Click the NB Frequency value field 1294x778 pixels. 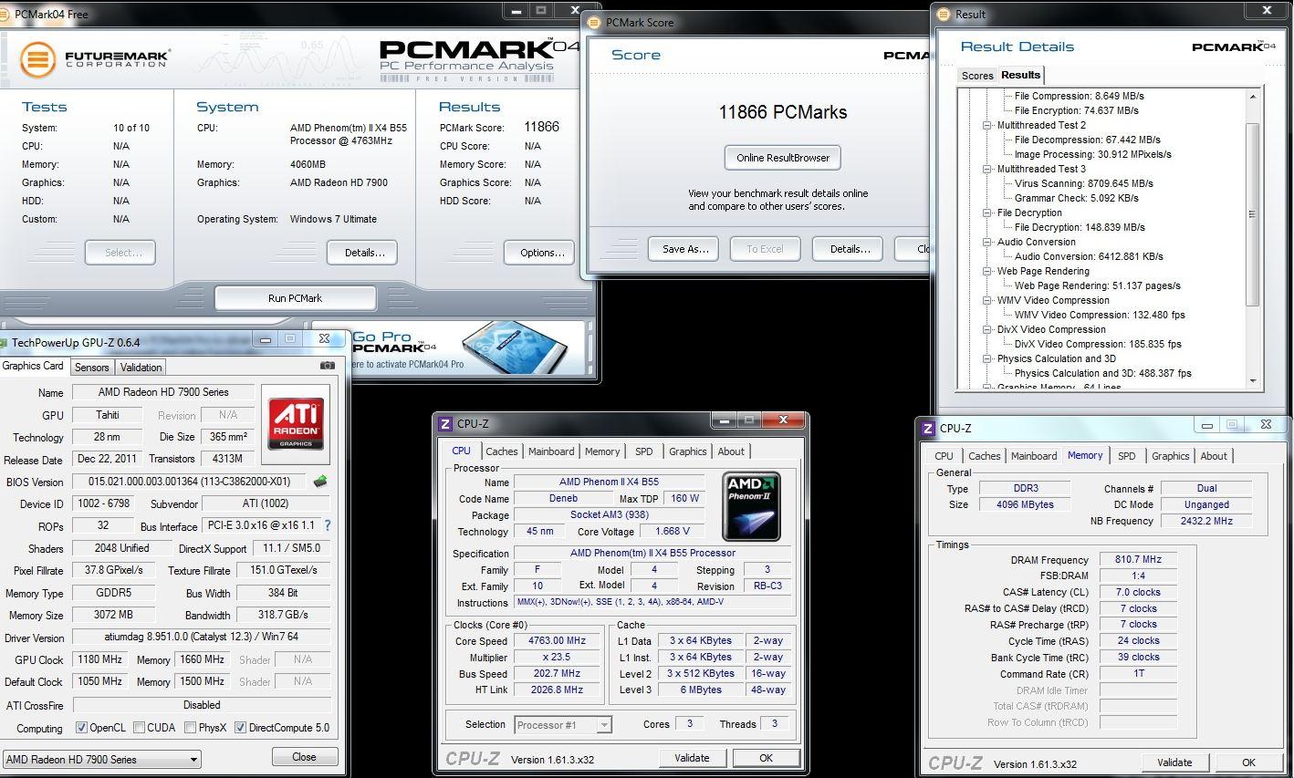(x=1206, y=521)
